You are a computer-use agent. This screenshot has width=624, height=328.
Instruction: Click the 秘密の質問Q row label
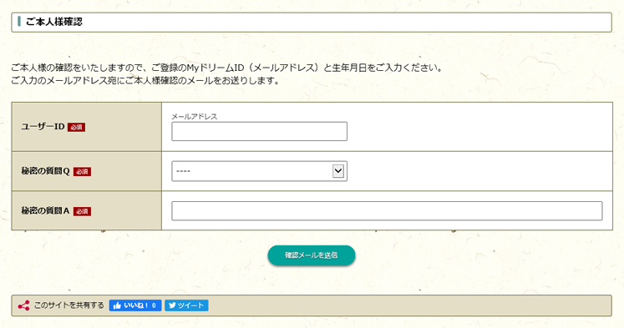(x=45, y=171)
